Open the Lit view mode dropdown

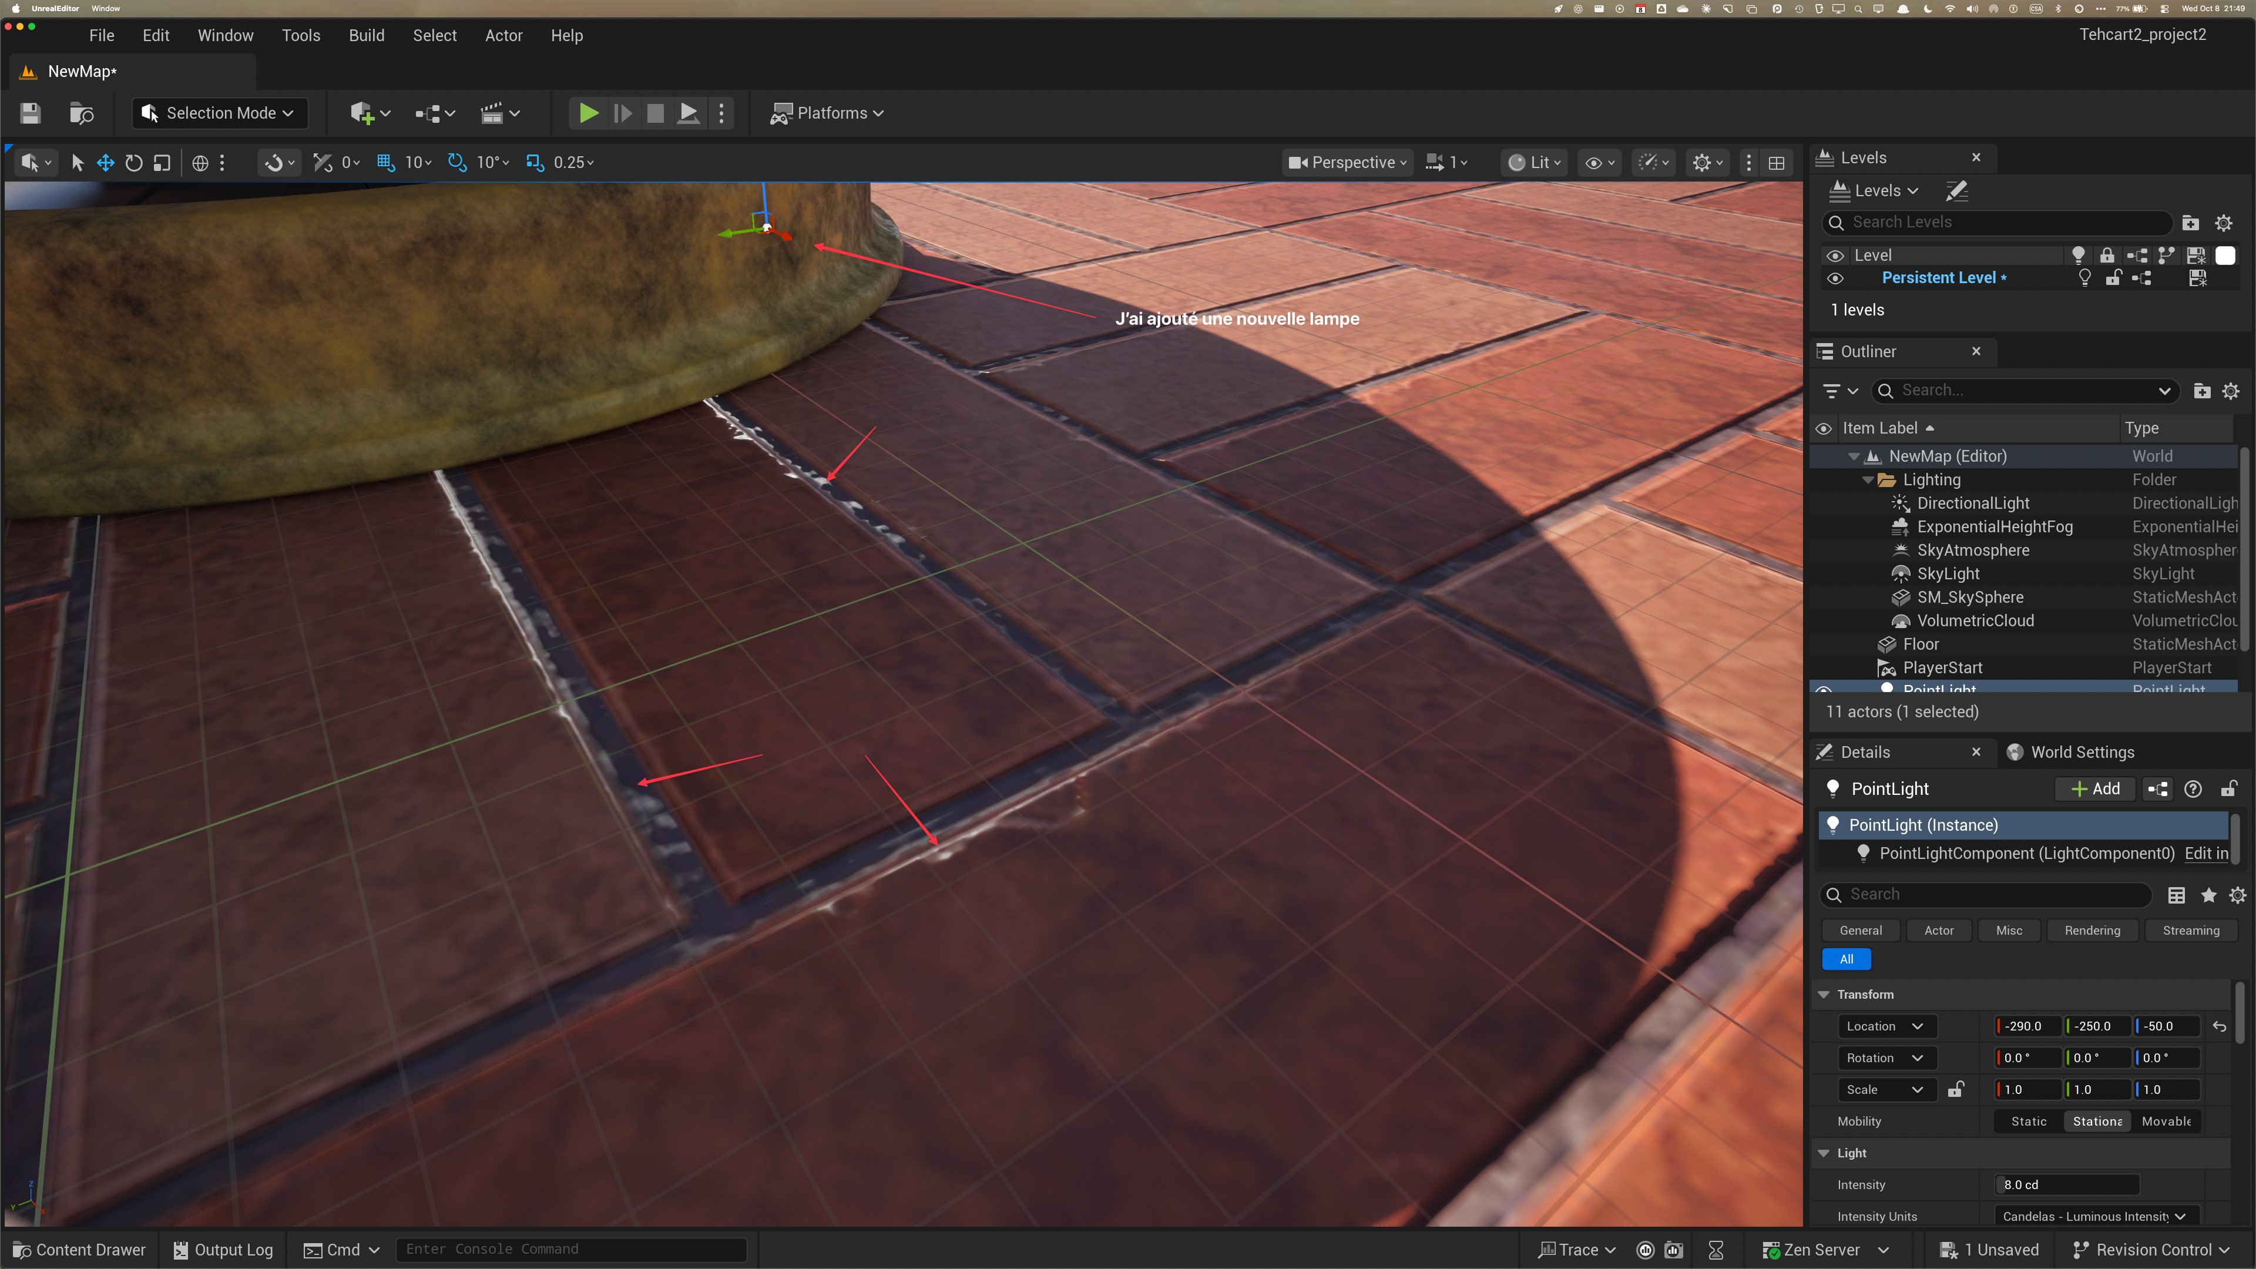1535,163
